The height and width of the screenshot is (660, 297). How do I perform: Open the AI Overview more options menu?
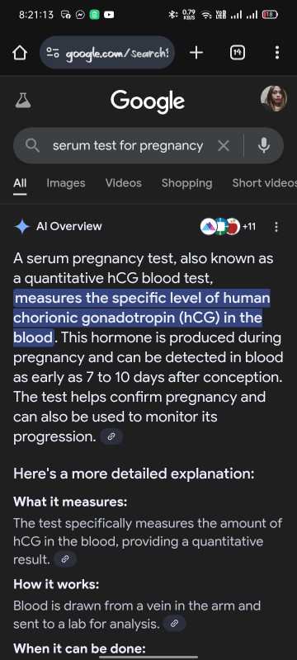click(x=276, y=227)
